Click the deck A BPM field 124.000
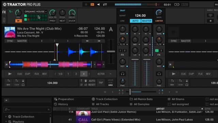The width and height of the screenshot is (218, 123). (x=52, y=83)
